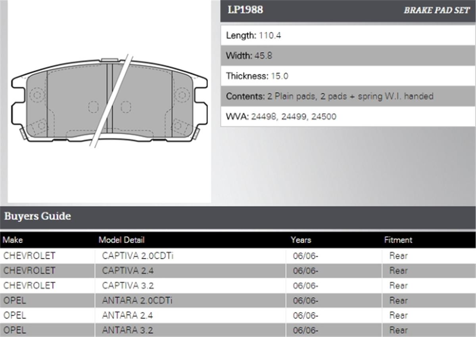476x337 pixels.
Task: Click 06/06- year in ANTARA 2.0CDTi row
Action: [x=306, y=300]
